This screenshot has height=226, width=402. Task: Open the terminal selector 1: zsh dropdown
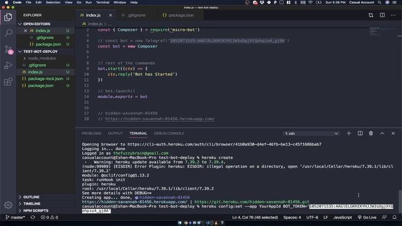(312, 134)
